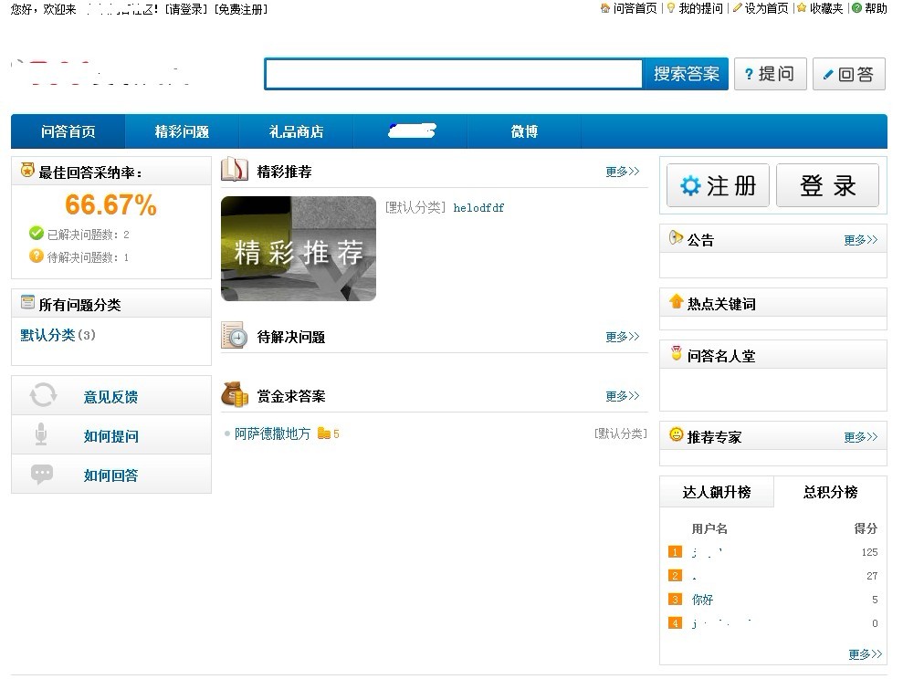The image size is (903, 679).
Task: Open the 微博 navigation tab
Action: tap(524, 131)
